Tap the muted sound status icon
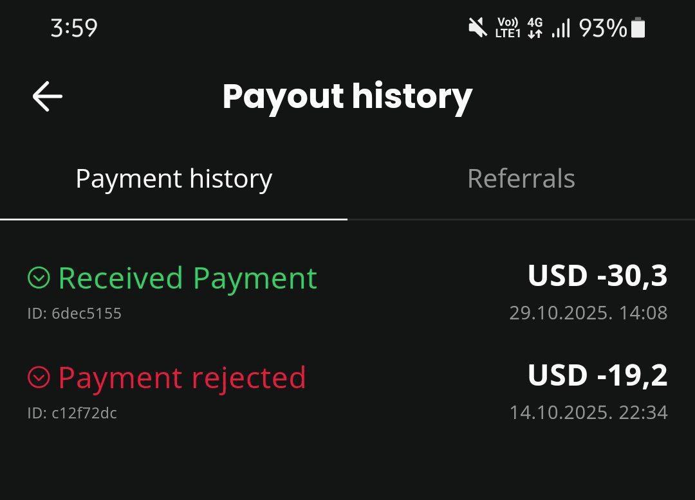The height and width of the screenshot is (500, 695). tap(477, 28)
